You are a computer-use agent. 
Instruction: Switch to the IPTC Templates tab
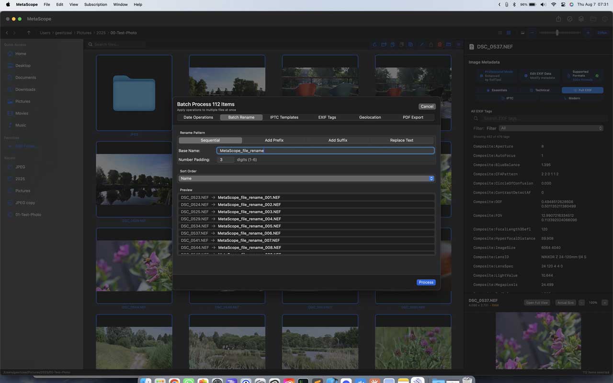284,117
